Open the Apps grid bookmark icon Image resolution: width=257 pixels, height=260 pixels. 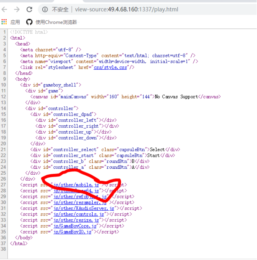(x=4, y=22)
